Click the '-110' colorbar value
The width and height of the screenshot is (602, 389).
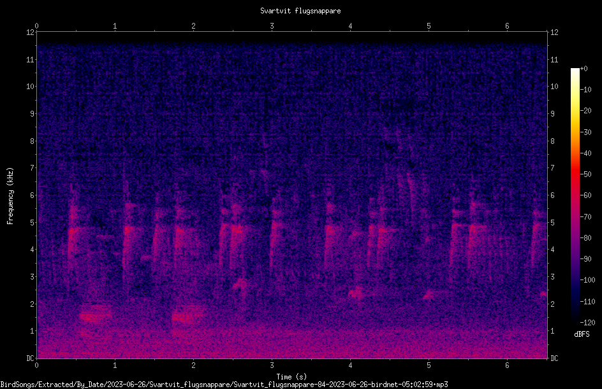pos(587,302)
